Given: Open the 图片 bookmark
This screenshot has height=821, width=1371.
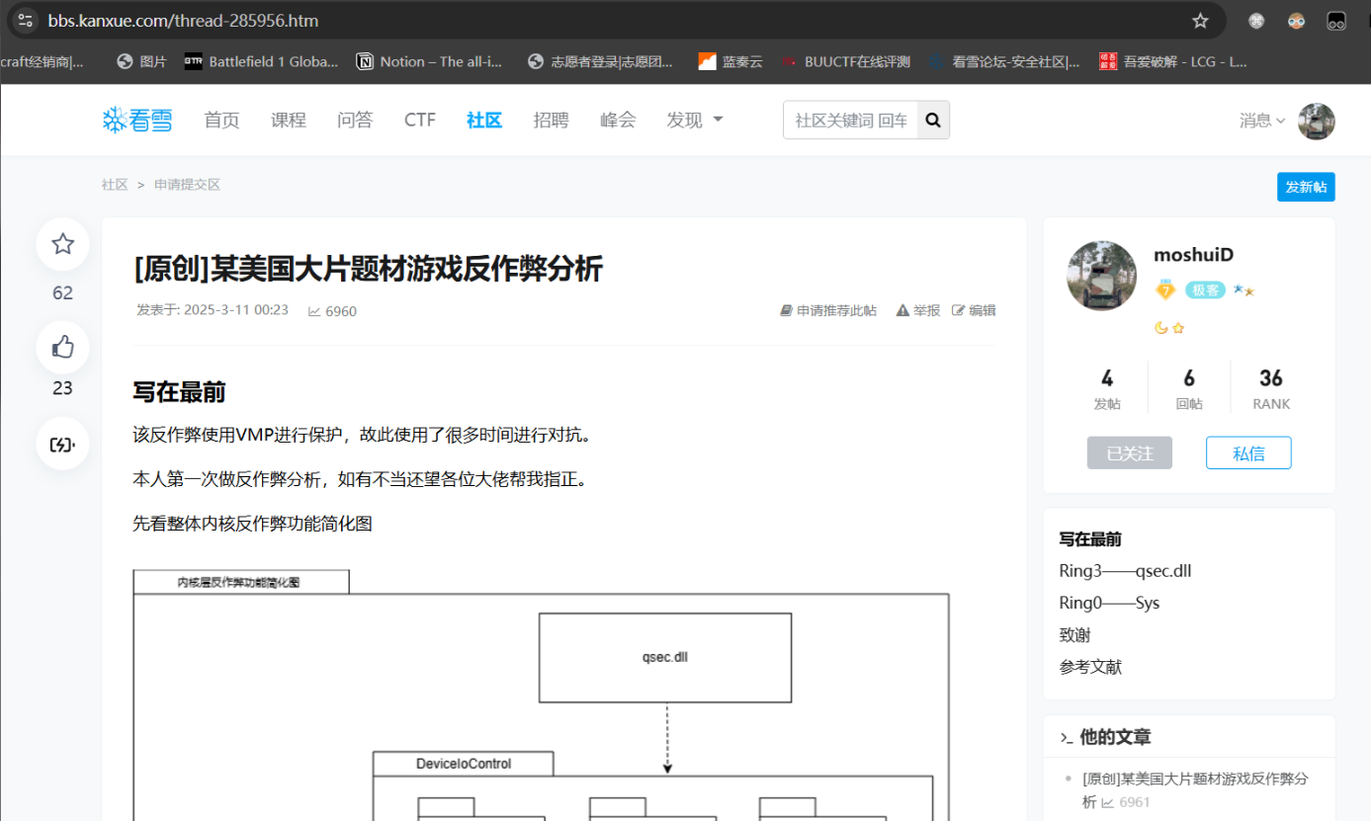Looking at the screenshot, I should pos(141,61).
